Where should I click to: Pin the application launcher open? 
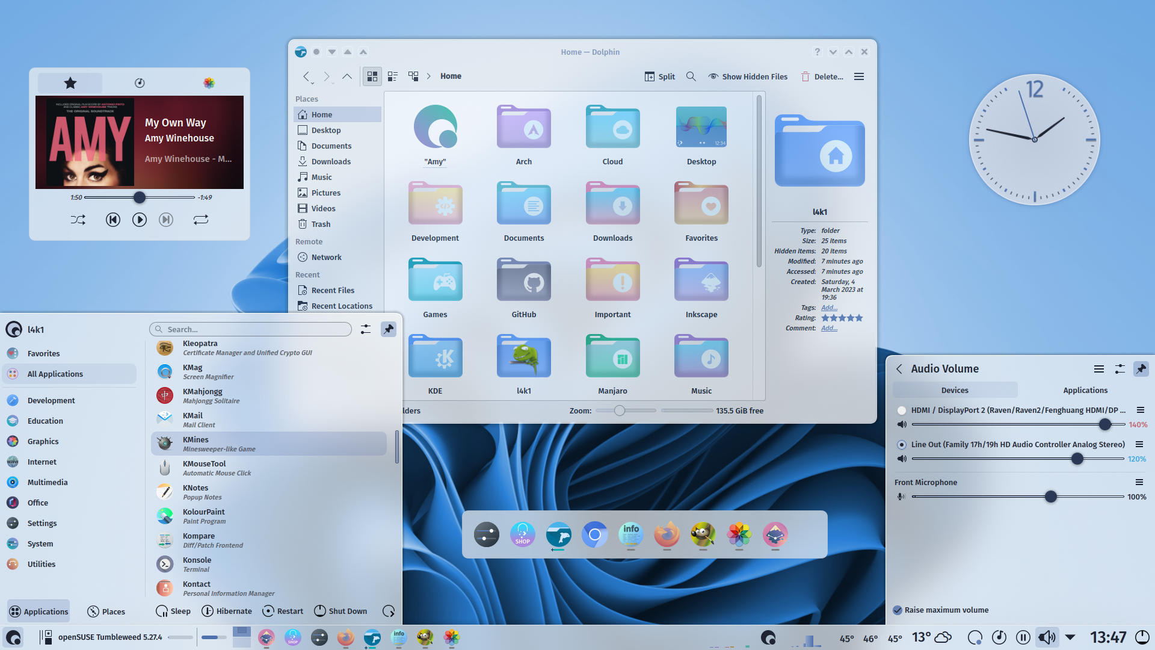(389, 329)
